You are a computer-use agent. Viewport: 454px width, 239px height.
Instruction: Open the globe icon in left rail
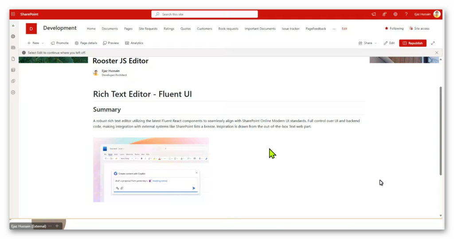pyautogui.click(x=13, y=36)
